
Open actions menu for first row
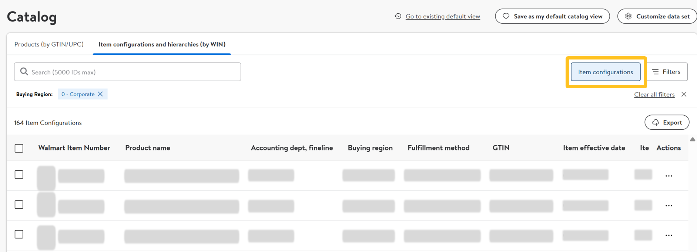tap(668, 176)
